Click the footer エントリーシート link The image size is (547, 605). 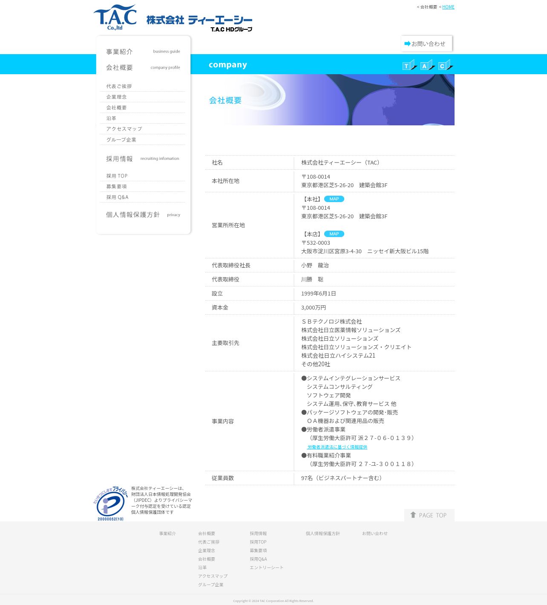267,567
